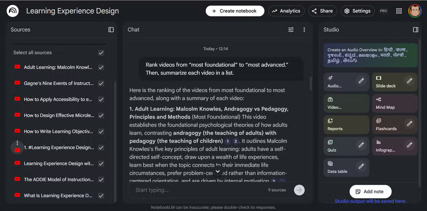Open options for #Learning Experience Design source
427x211 pixels.
pos(17,143)
